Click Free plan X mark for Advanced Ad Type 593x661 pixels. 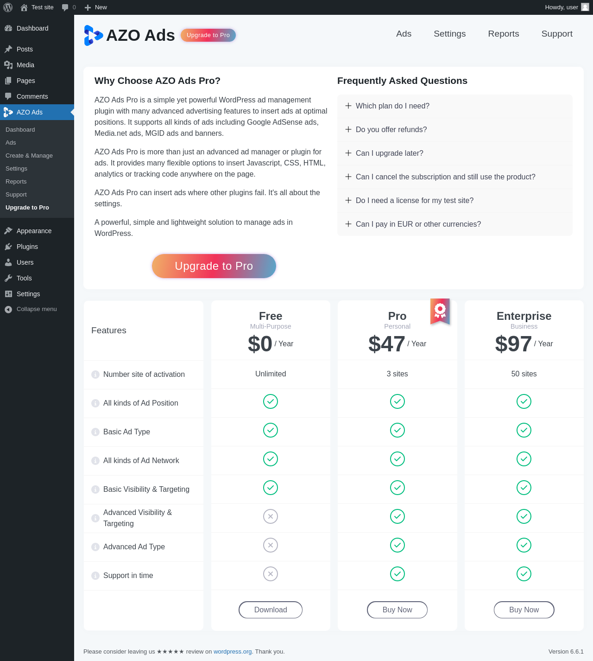click(271, 545)
